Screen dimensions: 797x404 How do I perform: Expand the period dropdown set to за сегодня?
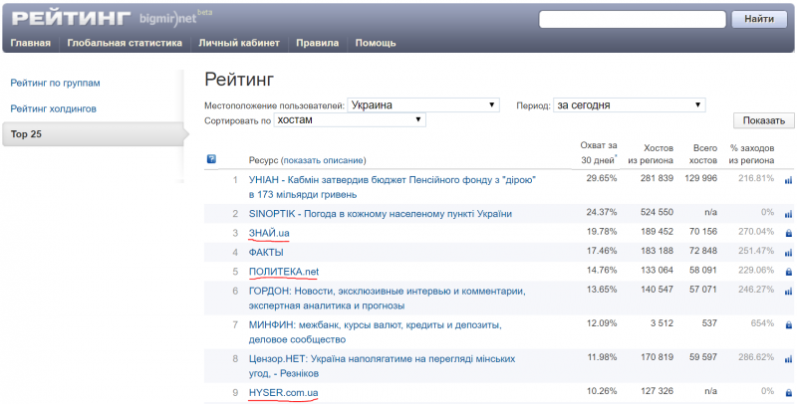(630, 105)
